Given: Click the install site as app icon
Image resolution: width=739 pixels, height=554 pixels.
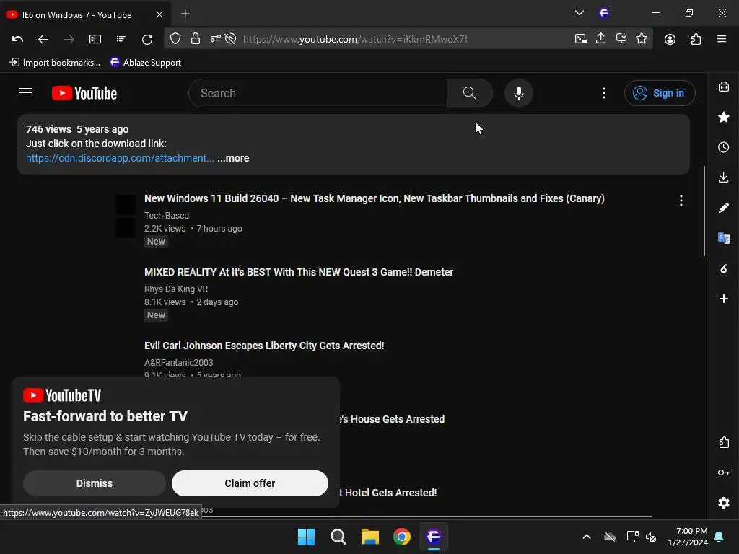Looking at the screenshot, I should 621,39.
